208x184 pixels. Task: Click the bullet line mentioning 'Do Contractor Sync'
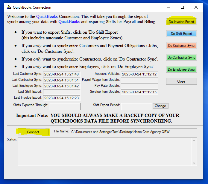coord(90,59)
